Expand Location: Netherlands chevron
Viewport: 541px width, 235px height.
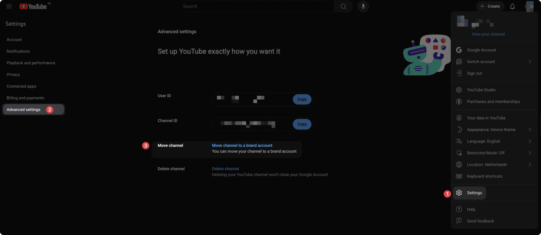[x=530, y=164]
